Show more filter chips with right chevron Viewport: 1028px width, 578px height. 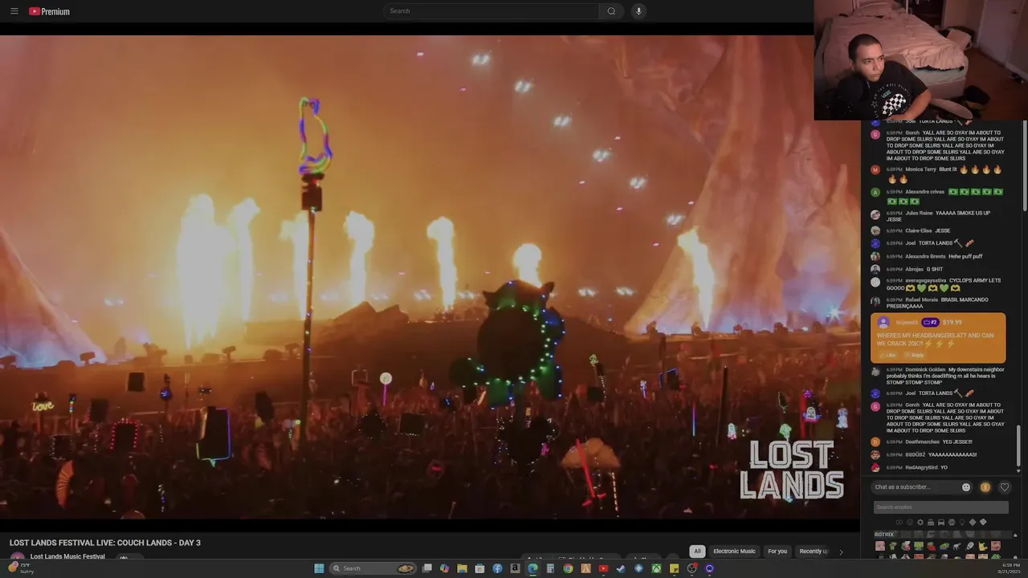(841, 552)
